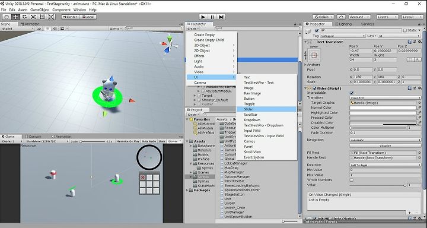Select the combined Transform tool
This screenshot has width=427, height=228.
[x=51, y=17]
